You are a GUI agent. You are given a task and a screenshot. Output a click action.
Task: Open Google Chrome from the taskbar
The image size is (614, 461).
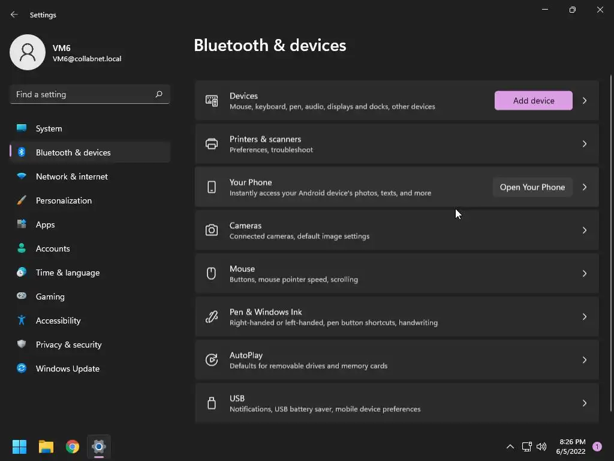coord(73,447)
